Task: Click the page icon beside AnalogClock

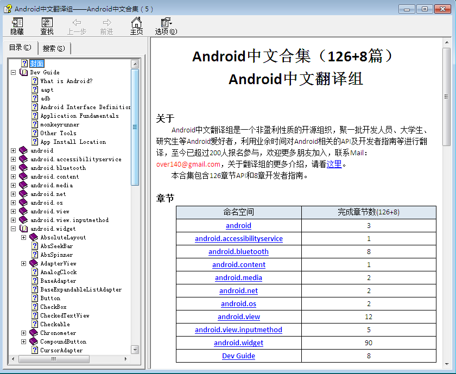Action: click(35, 272)
